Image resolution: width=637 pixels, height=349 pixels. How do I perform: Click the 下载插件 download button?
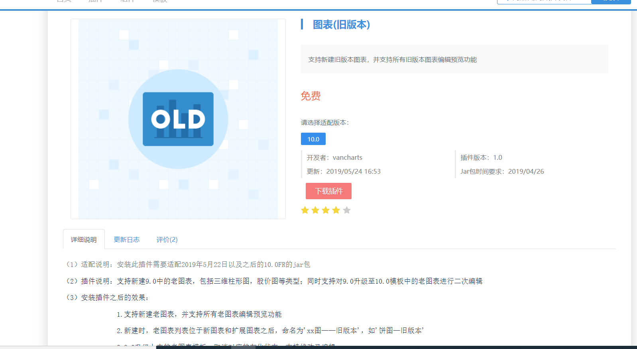[x=328, y=191]
